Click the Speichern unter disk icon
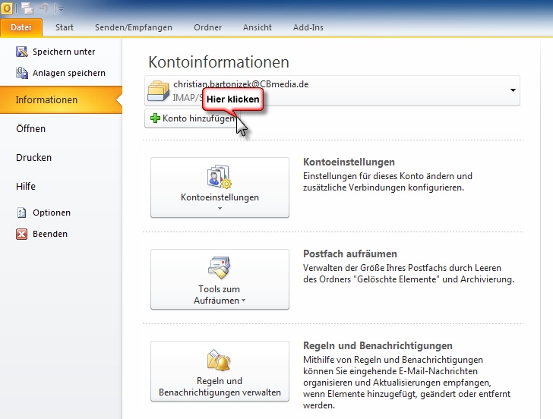 (x=21, y=52)
